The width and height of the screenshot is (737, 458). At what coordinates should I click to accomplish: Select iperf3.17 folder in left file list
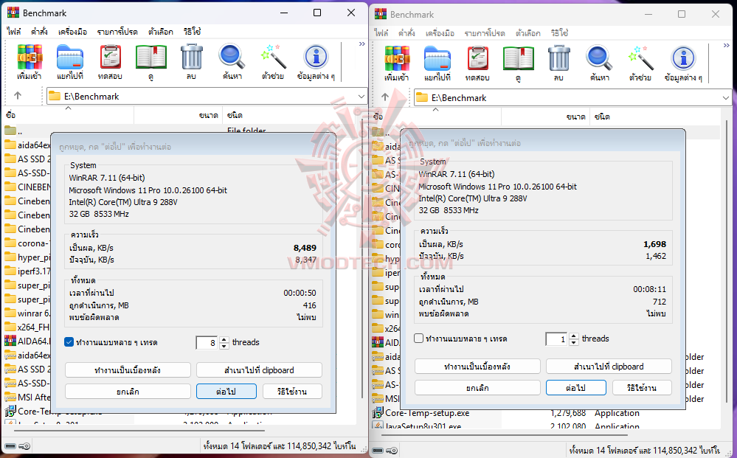[x=27, y=271]
